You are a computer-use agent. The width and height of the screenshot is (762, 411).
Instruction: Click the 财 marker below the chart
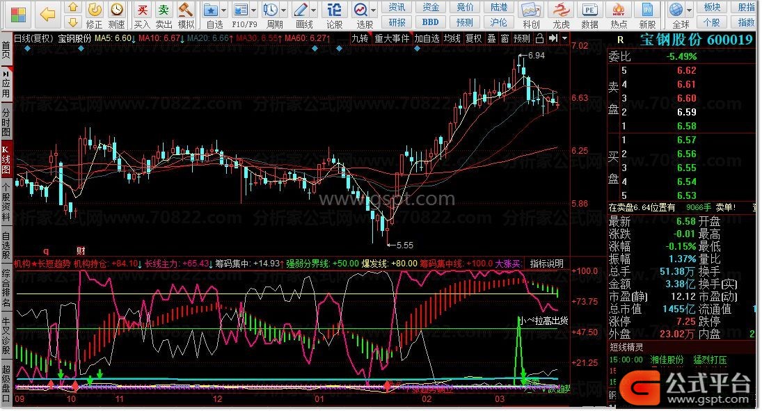point(81,250)
